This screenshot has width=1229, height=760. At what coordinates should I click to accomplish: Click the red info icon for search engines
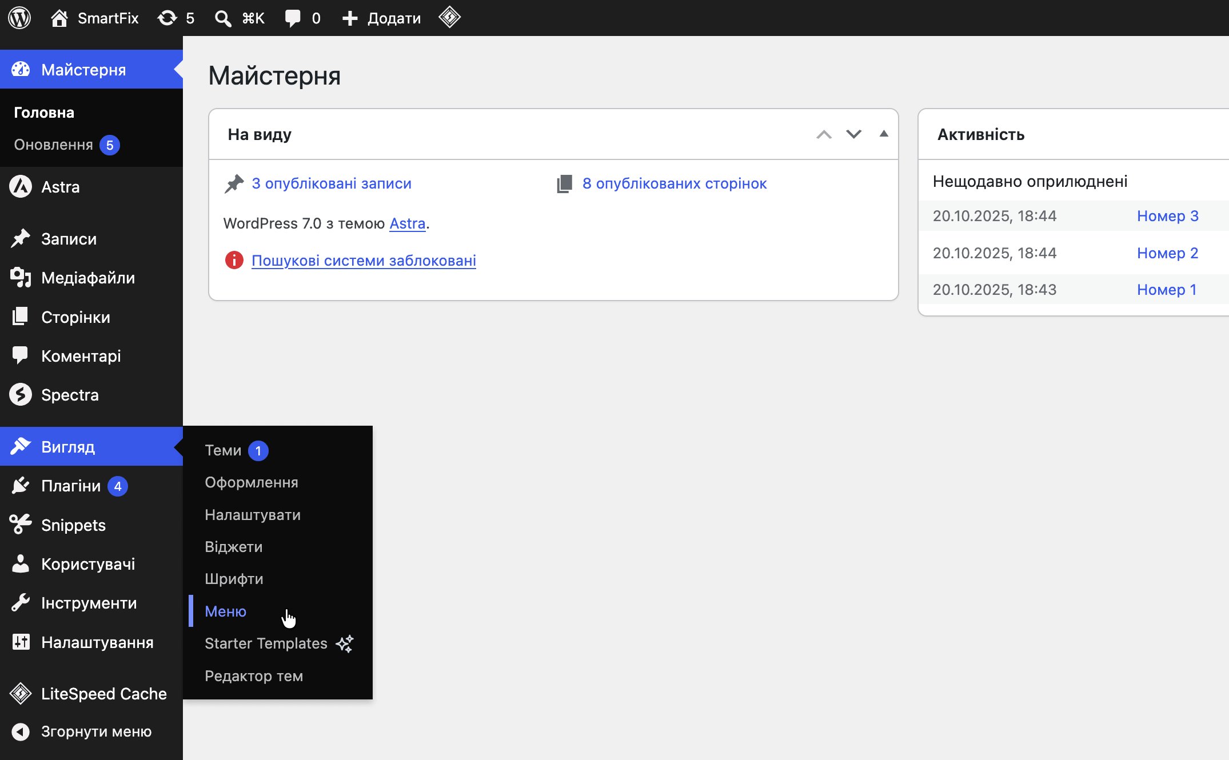click(x=234, y=260)
